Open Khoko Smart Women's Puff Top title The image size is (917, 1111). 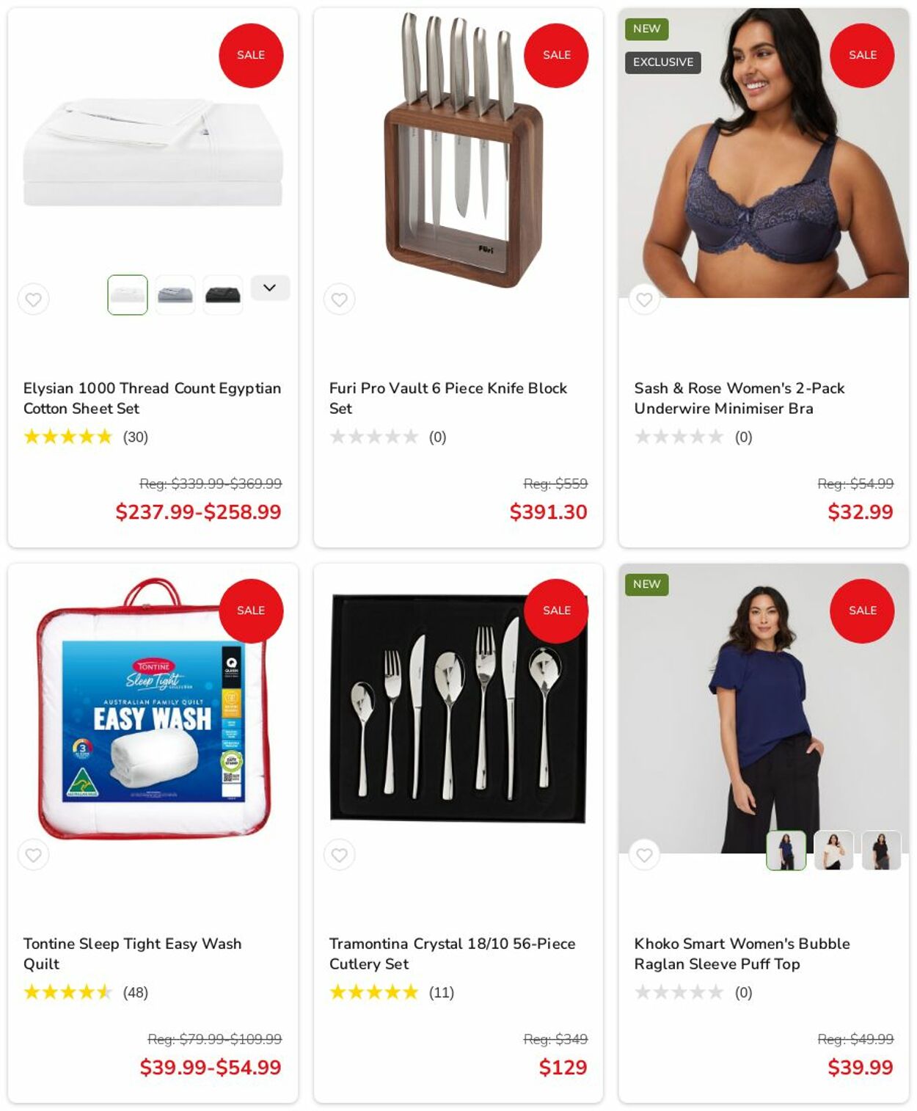click(742, 954)
